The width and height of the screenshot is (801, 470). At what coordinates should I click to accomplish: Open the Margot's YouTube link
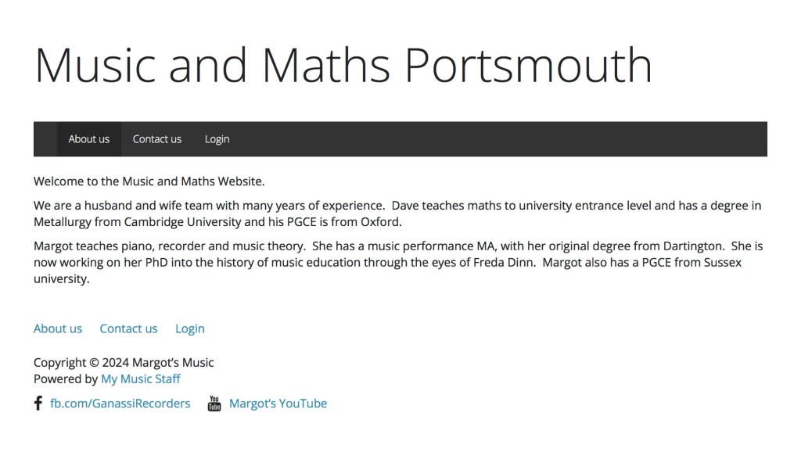[278, 404]
